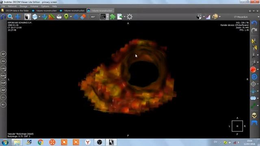260x146 pixels.
Task: Click the green segment tool icon
Action: pos(253,105)
